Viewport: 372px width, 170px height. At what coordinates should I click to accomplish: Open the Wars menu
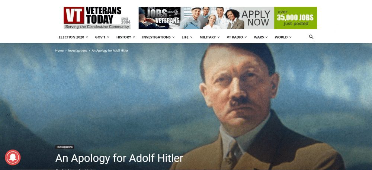(x=261, y=37)
